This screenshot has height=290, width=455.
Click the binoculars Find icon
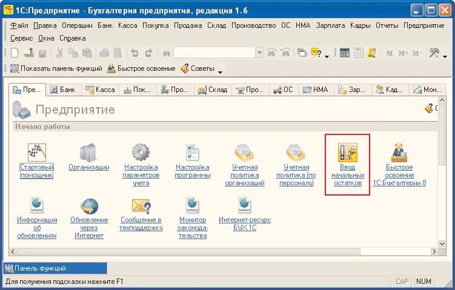166,53
